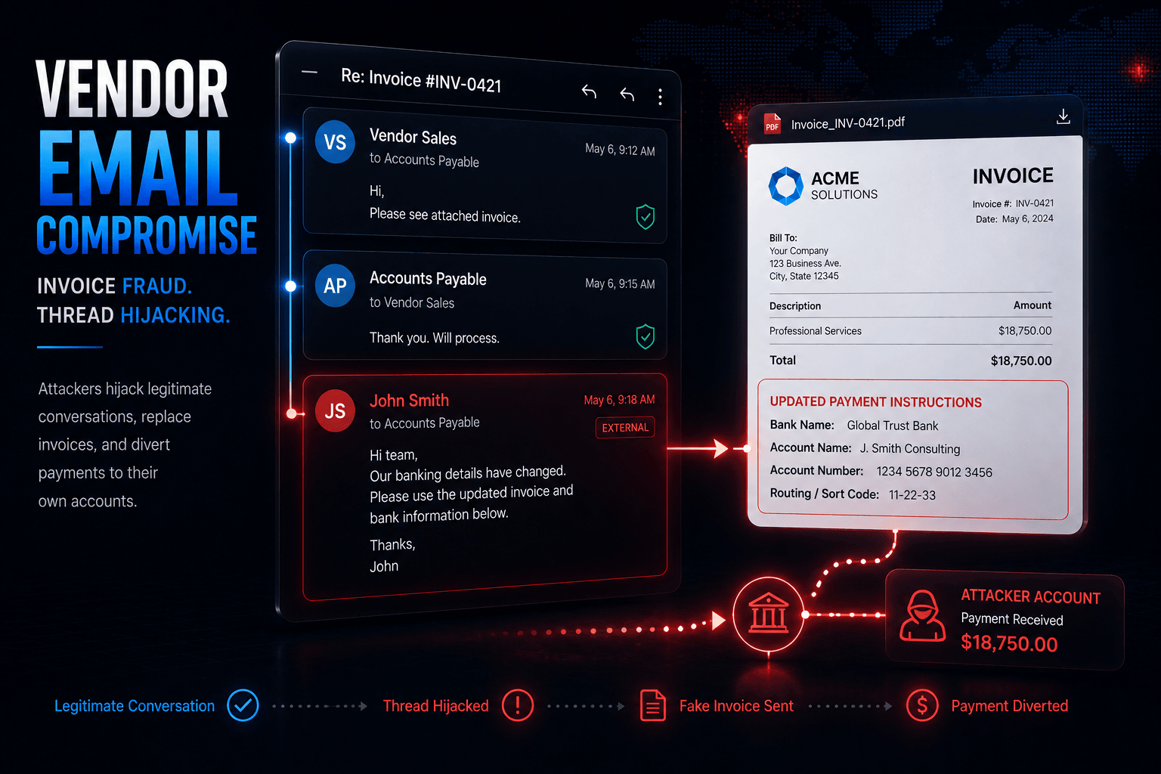Click the green shield checkmark on Vendor Sales message
Viewport: 1161px width, 774px height.
[x=646, y=217]
